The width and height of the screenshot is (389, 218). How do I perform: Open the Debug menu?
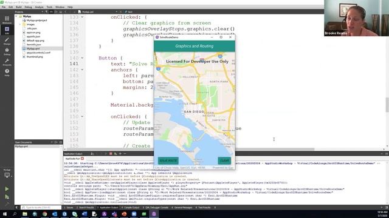pos(29,7)
